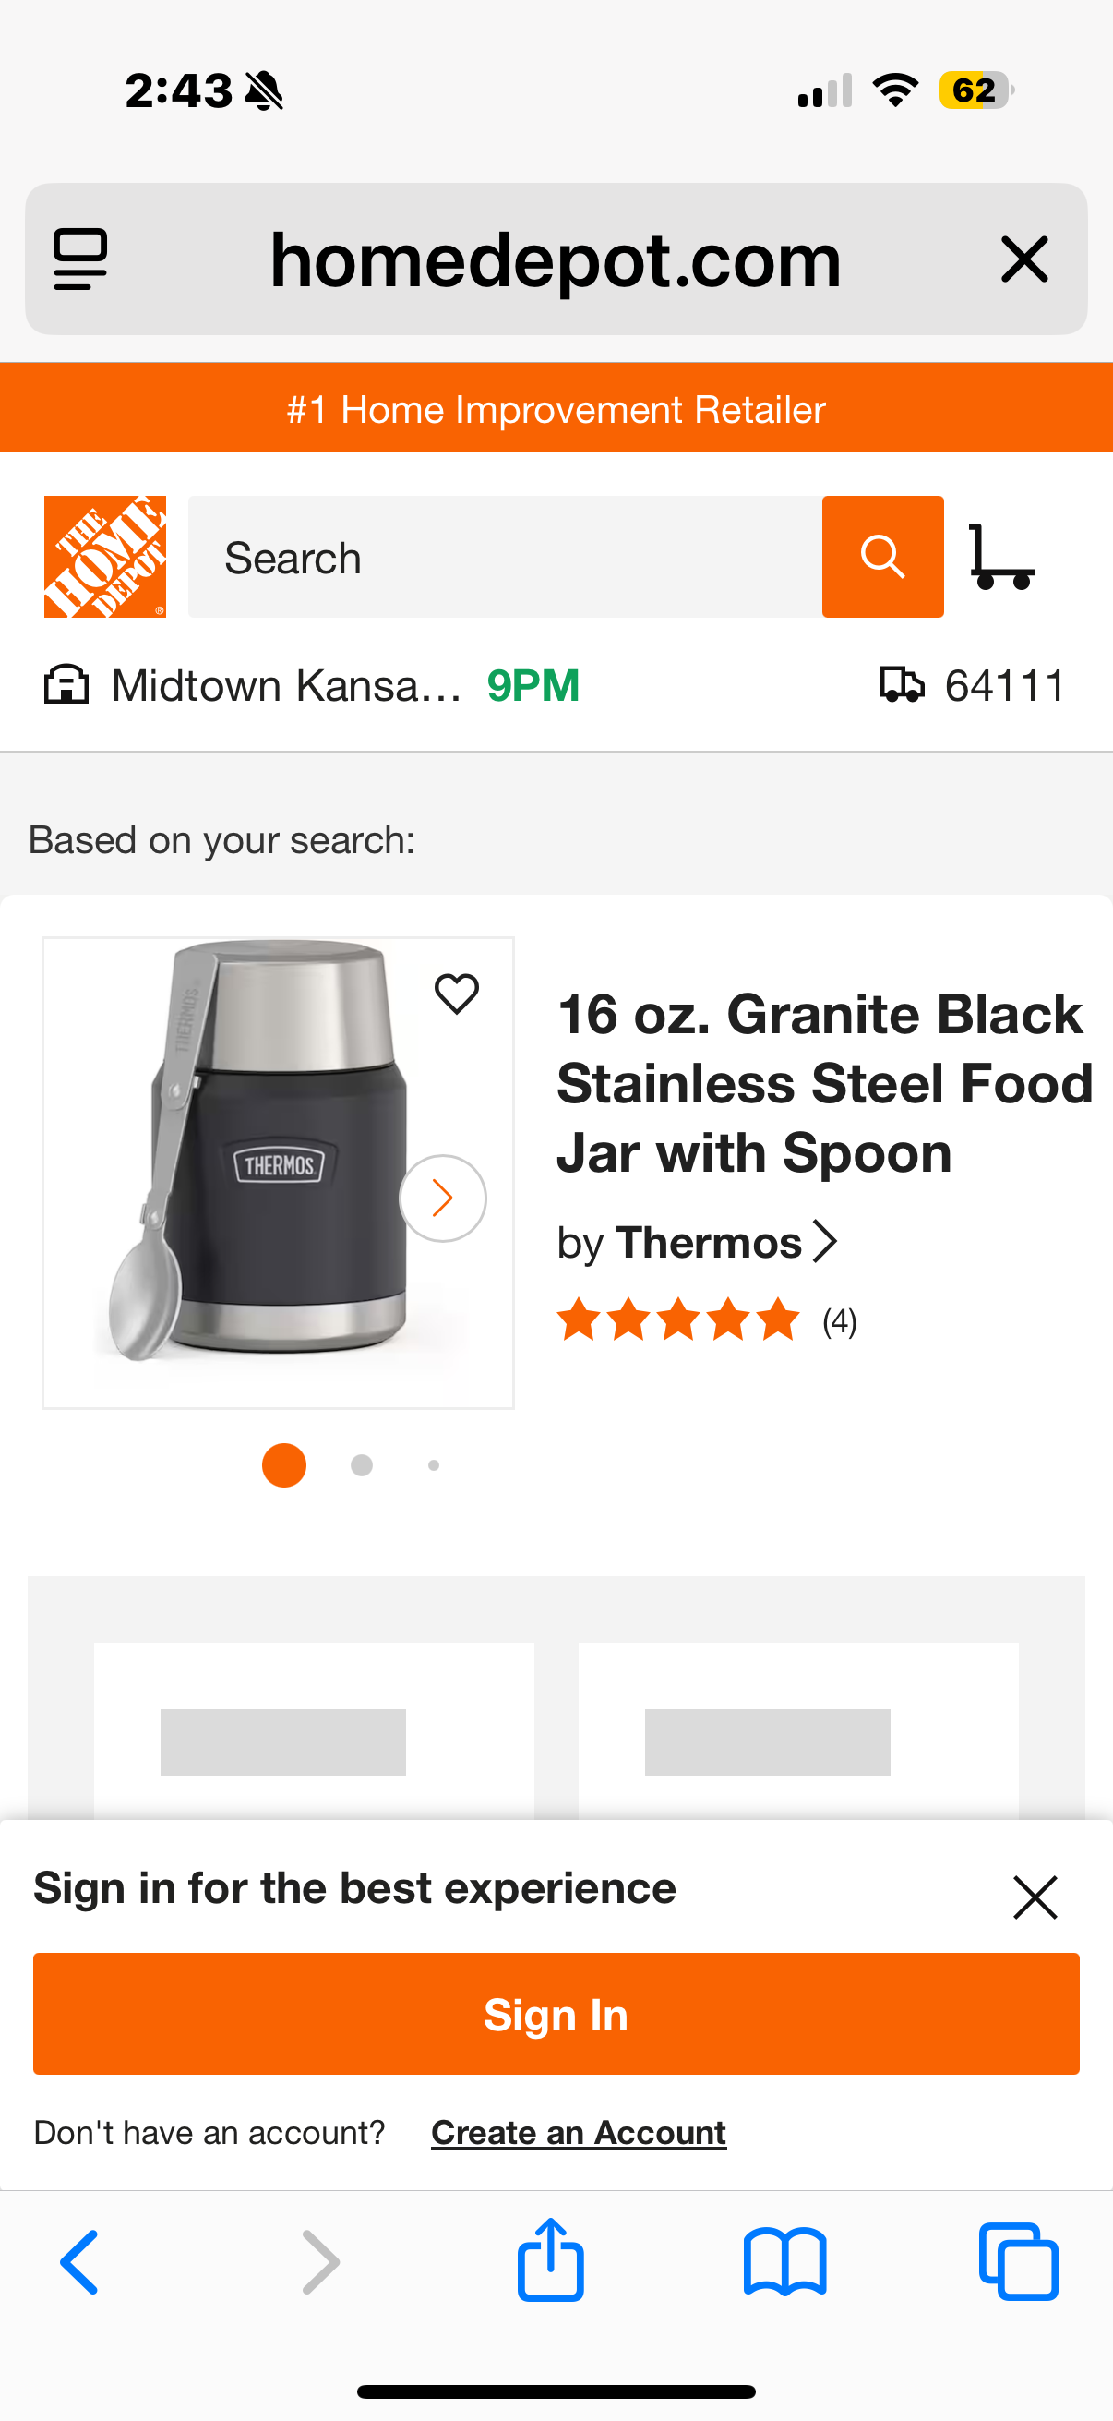Image resolution: width=1113 pixels, height=2421 pixels.
Task: Change Midtown Kansas store location
Action: 285,685
